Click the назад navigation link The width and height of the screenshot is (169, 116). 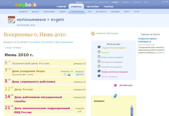pos(9,48)
